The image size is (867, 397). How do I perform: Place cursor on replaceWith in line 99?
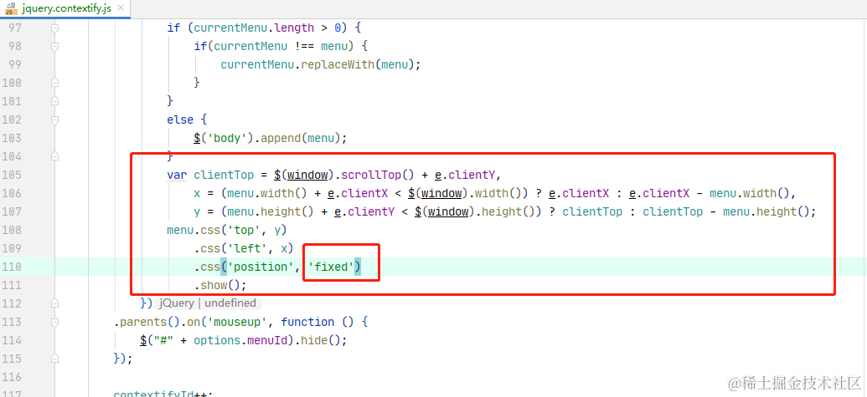(x=338, y=64)
